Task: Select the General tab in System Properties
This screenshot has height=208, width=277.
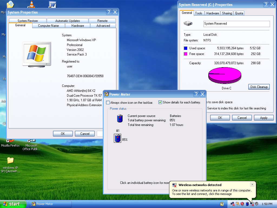Action: pos(20,25)
